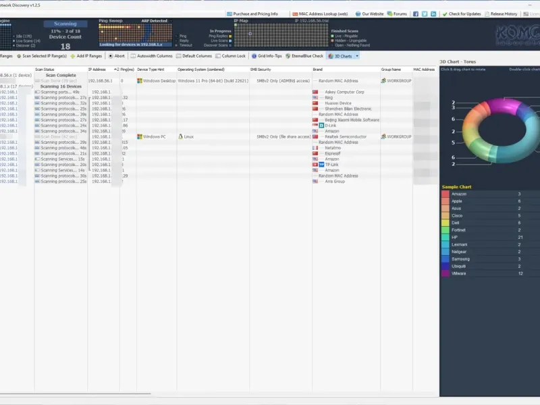Click the Abort scan radio button
Viewport: 540px width, 405px height.
[111, 56]
